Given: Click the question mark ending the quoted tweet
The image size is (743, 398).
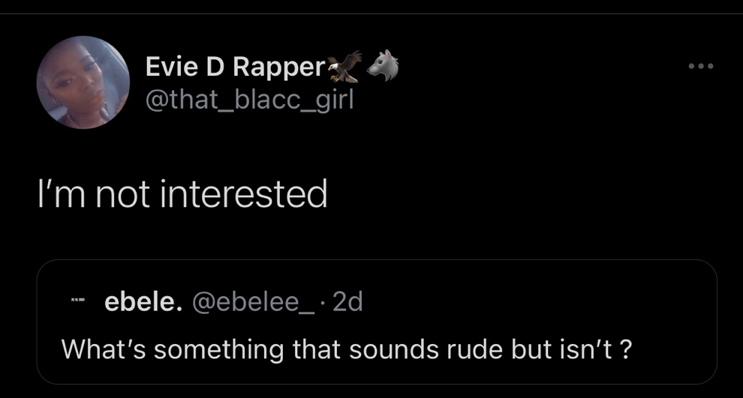Looking at the screenshot, I should click(625, 349).
